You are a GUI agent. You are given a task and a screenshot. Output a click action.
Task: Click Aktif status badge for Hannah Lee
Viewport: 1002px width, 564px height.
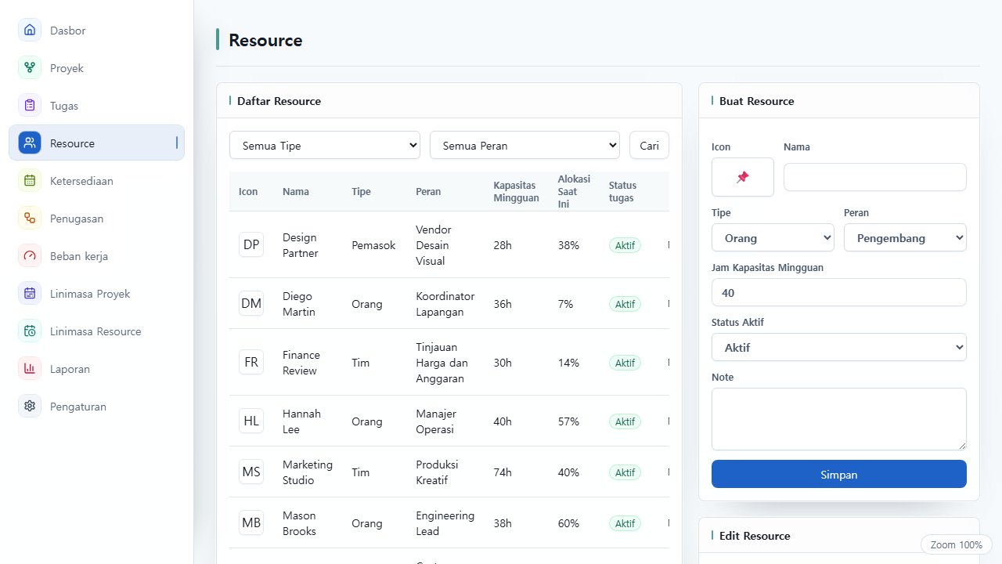click(x=625, y=421)
